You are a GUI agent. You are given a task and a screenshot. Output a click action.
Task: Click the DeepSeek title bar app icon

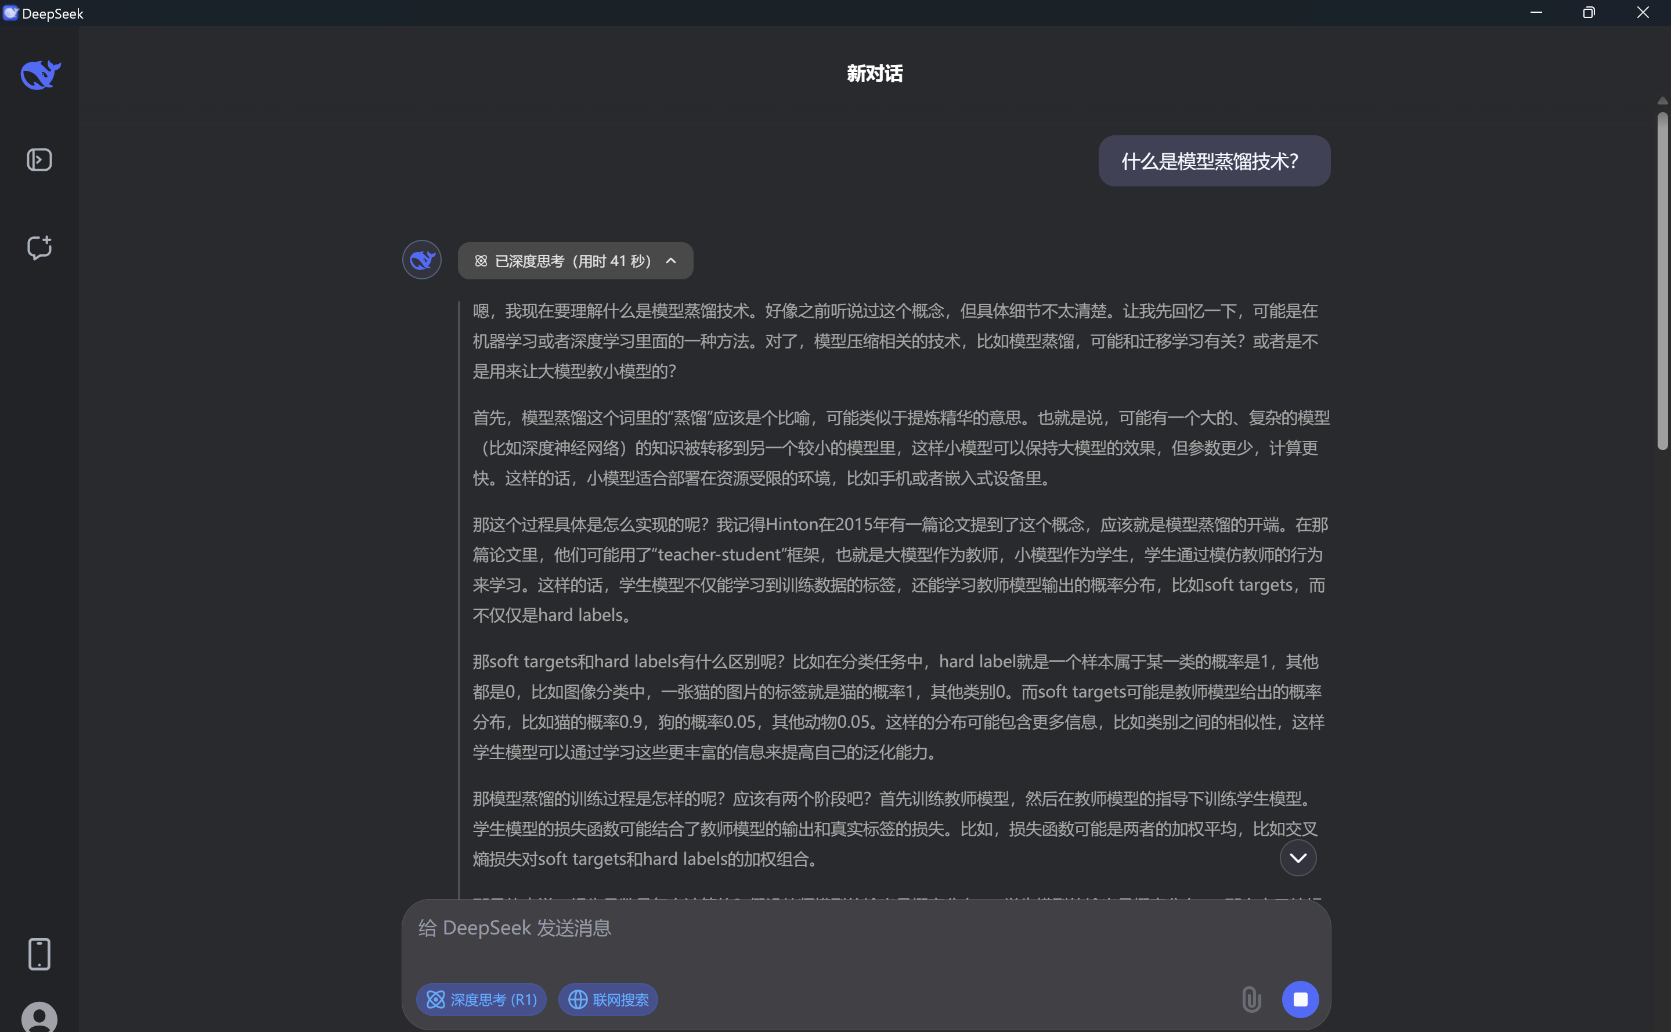tap(10, 13)
